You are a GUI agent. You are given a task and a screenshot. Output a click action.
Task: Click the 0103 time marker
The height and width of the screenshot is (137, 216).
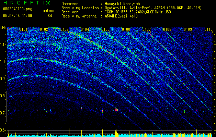point(65,29)
